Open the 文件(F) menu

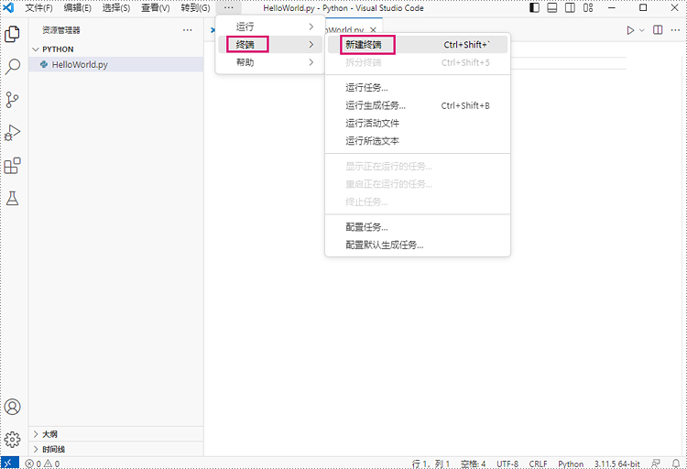(x=38, y=8)
